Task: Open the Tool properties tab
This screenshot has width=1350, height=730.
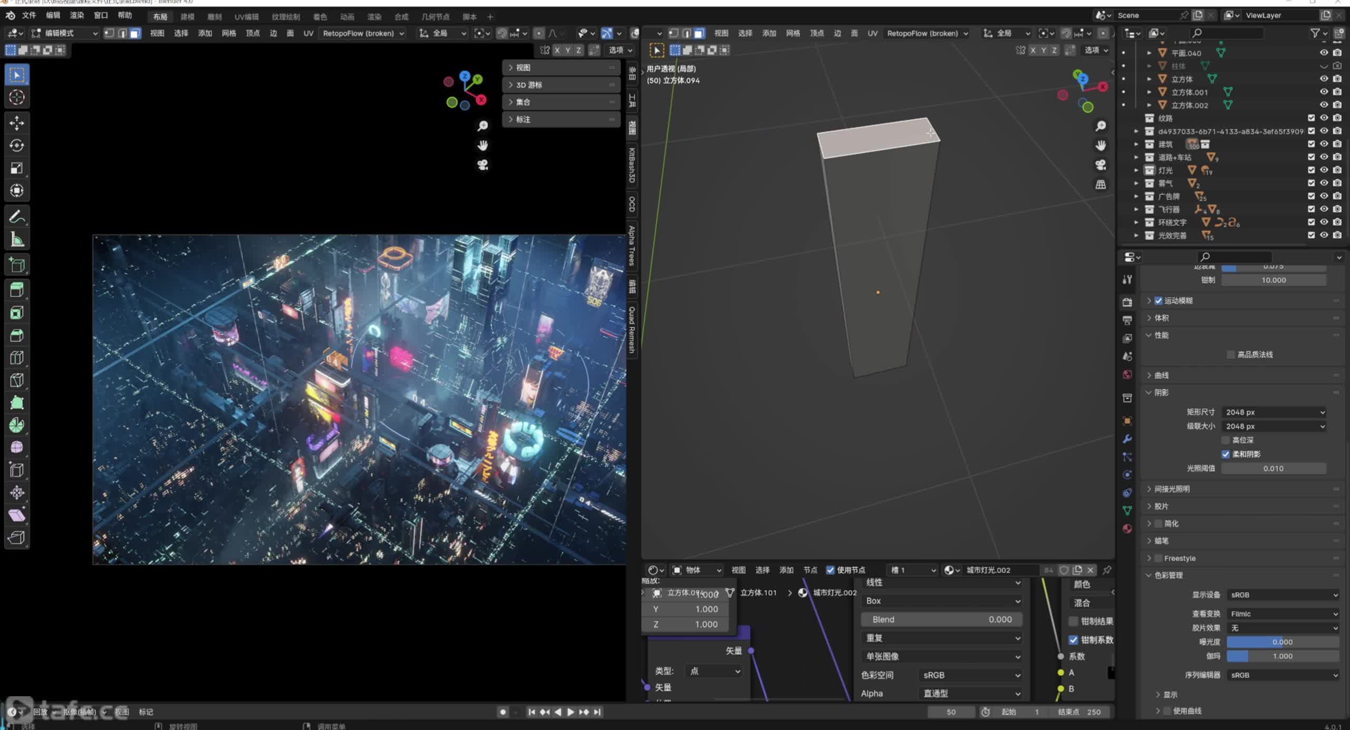Action: (x=1127, y=280)
